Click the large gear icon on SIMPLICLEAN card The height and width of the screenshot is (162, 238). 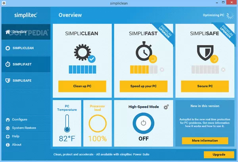82,52
